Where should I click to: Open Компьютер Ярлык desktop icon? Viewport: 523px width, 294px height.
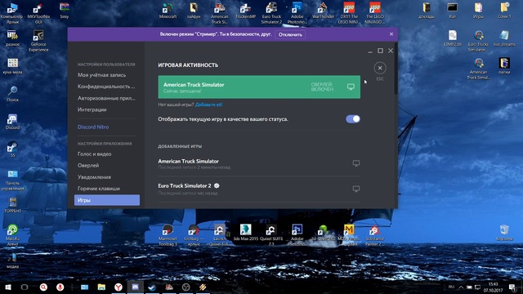click(12, 13)
